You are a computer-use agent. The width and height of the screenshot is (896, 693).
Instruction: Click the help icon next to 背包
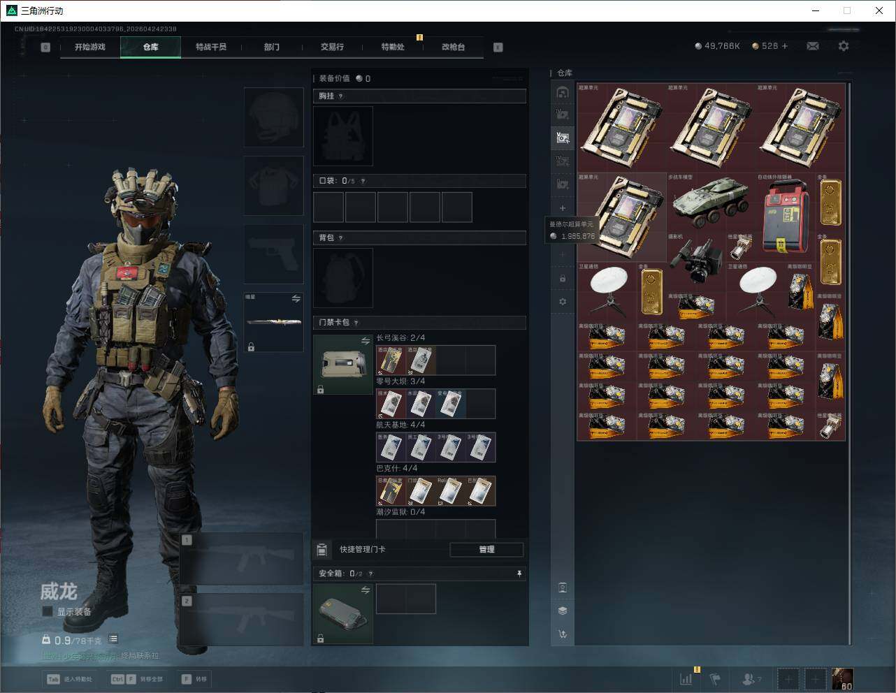340,238
